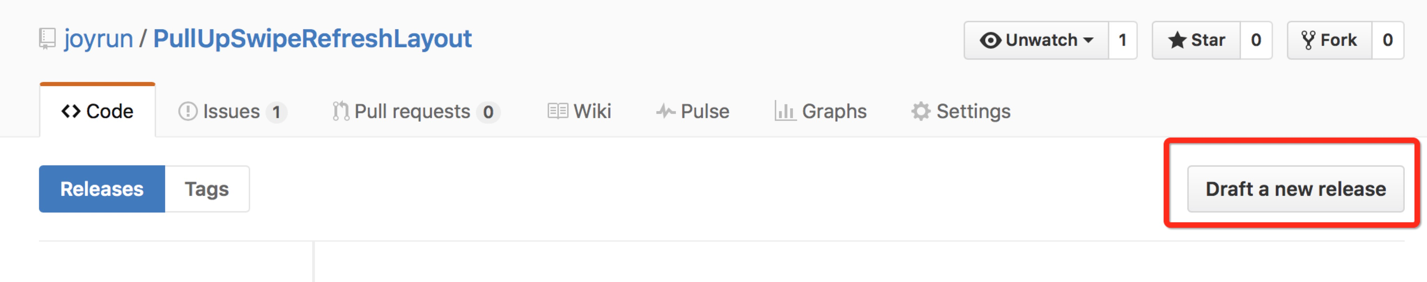
Task: Star this repository
Action: (x=1196, y=40)
